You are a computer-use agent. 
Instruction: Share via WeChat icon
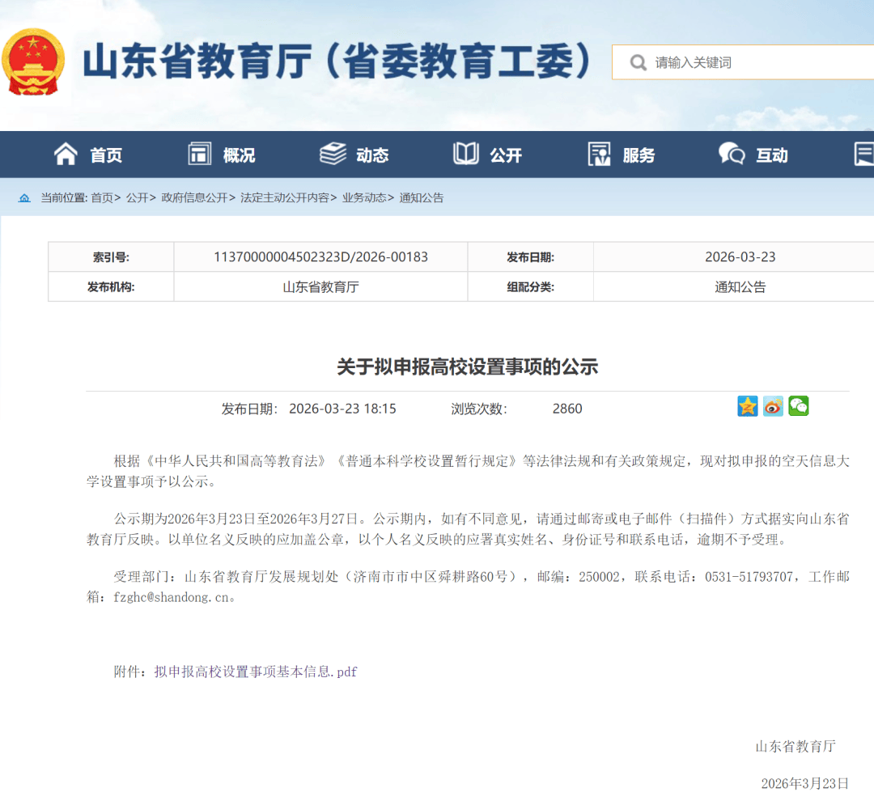coord(799,406)
